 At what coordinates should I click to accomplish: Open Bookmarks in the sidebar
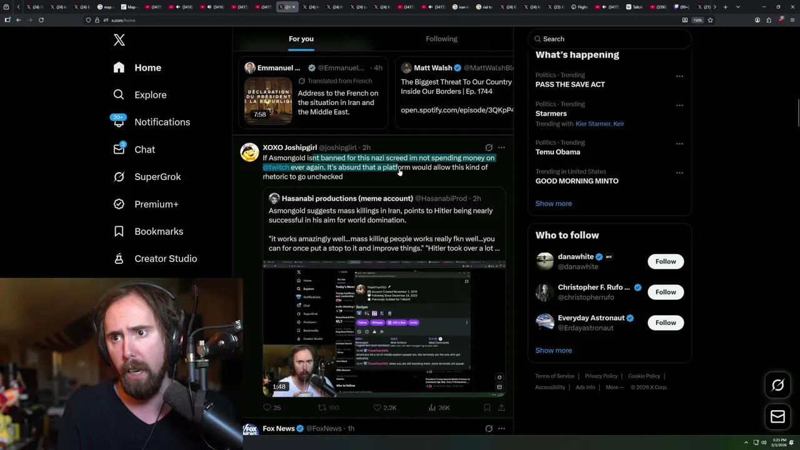pyautogui.click(x=148, y=231)
